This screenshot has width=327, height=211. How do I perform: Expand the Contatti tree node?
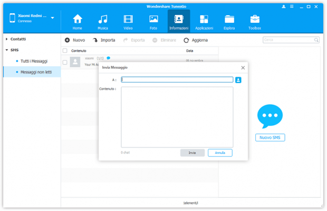(6, 39)
